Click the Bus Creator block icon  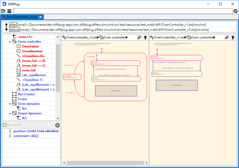click(14, 94)
